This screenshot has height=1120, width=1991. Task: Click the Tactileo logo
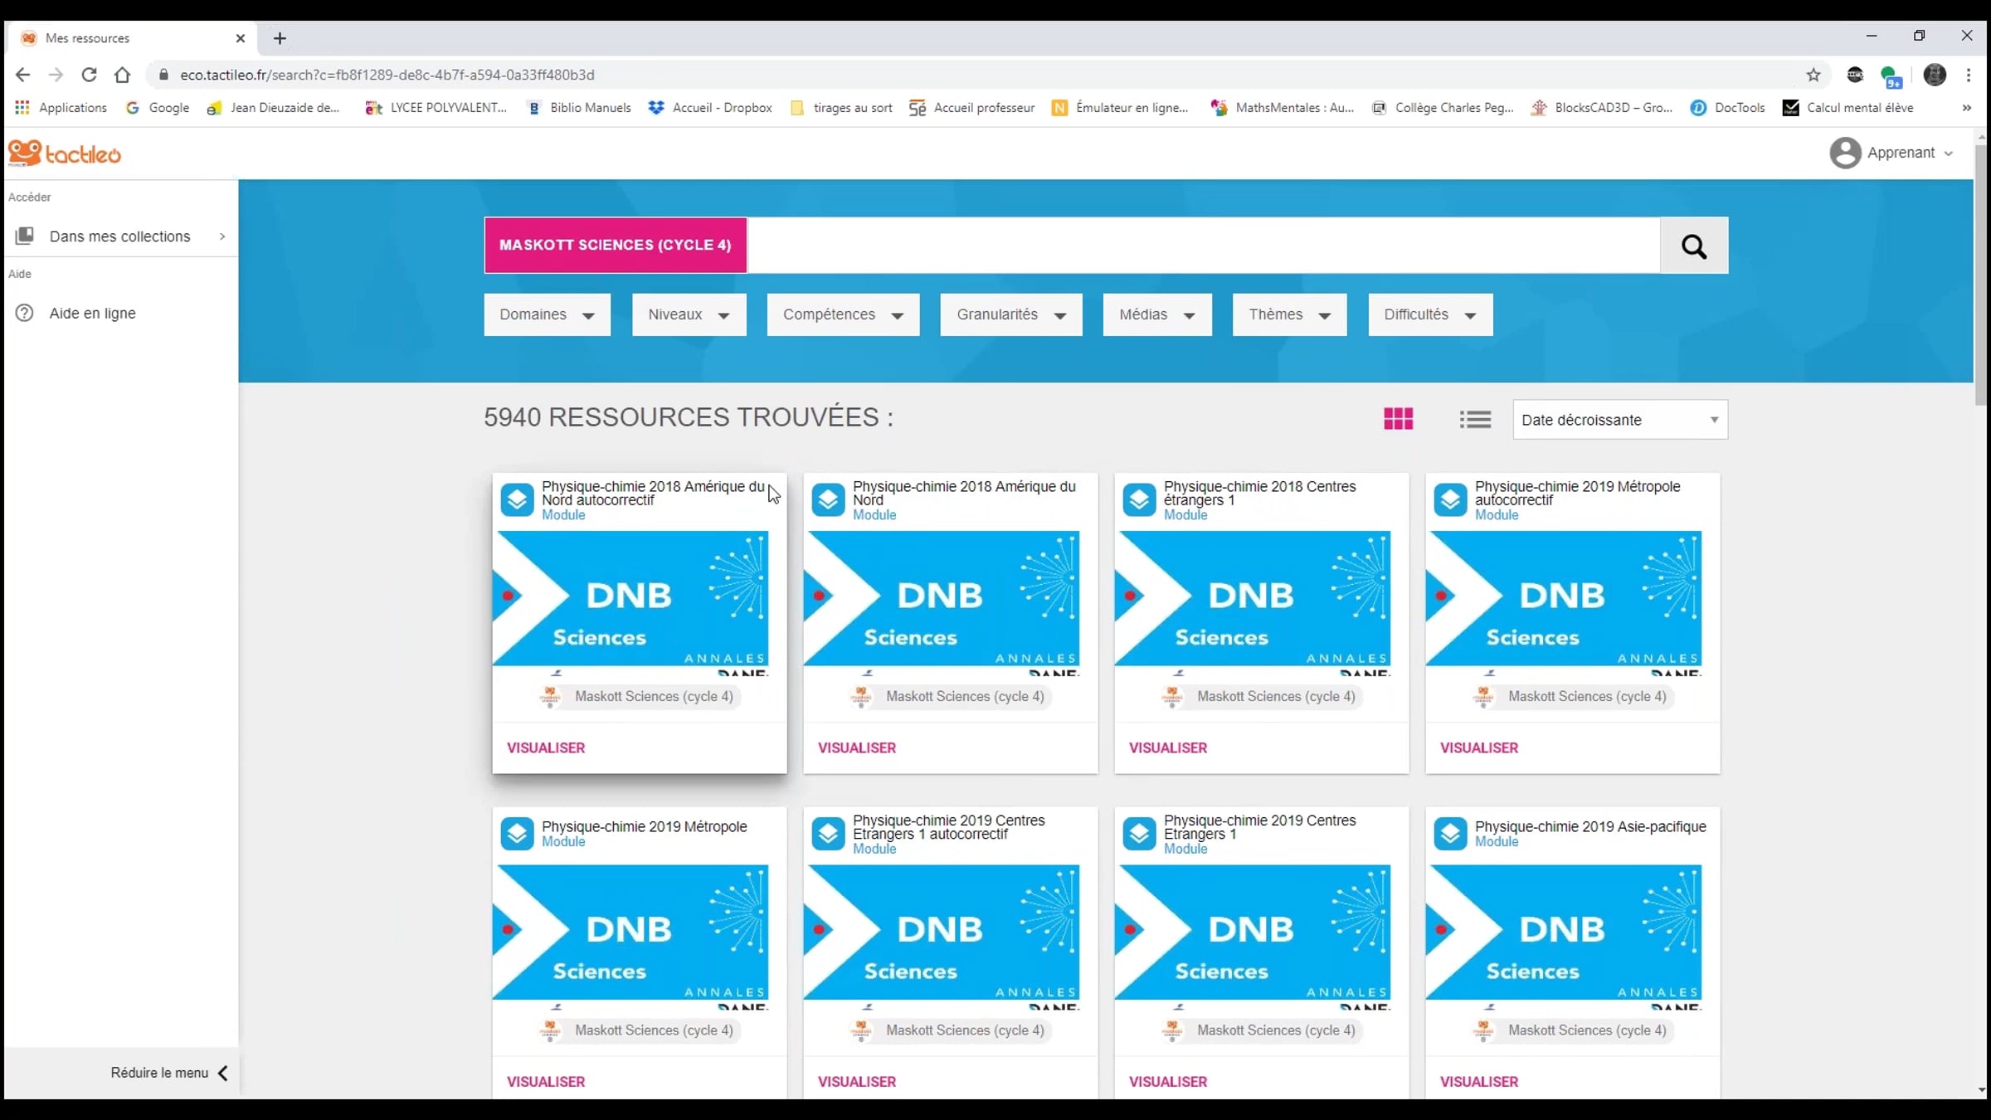(65, 153)
